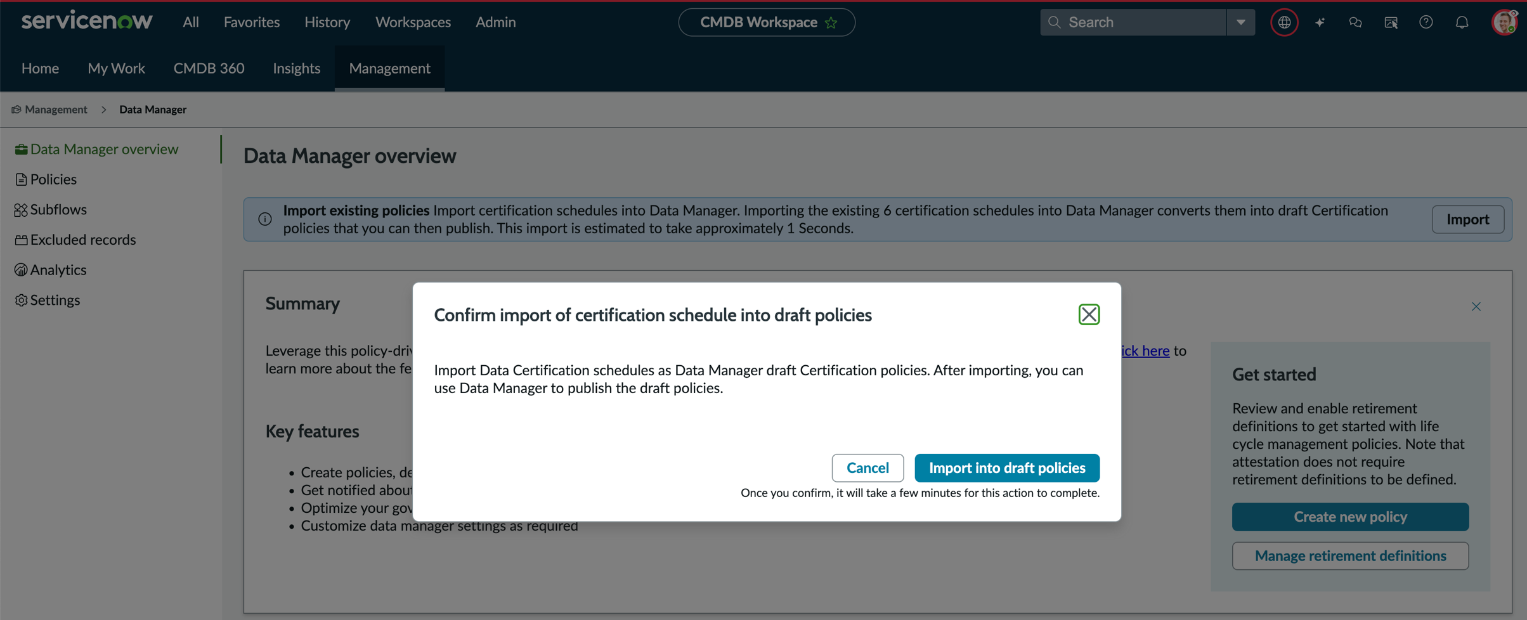Click Create new policy

[x=1350, y=517]
